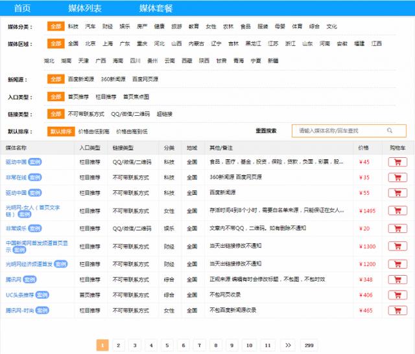This screenshot has width=415, height=354.
Task: Open 案例 badge beside 非常在线
Action: coord(35,177)
